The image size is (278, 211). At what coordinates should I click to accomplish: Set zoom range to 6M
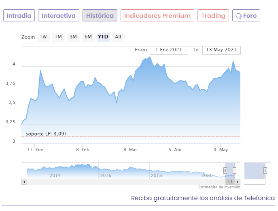[x=88, y=37]
